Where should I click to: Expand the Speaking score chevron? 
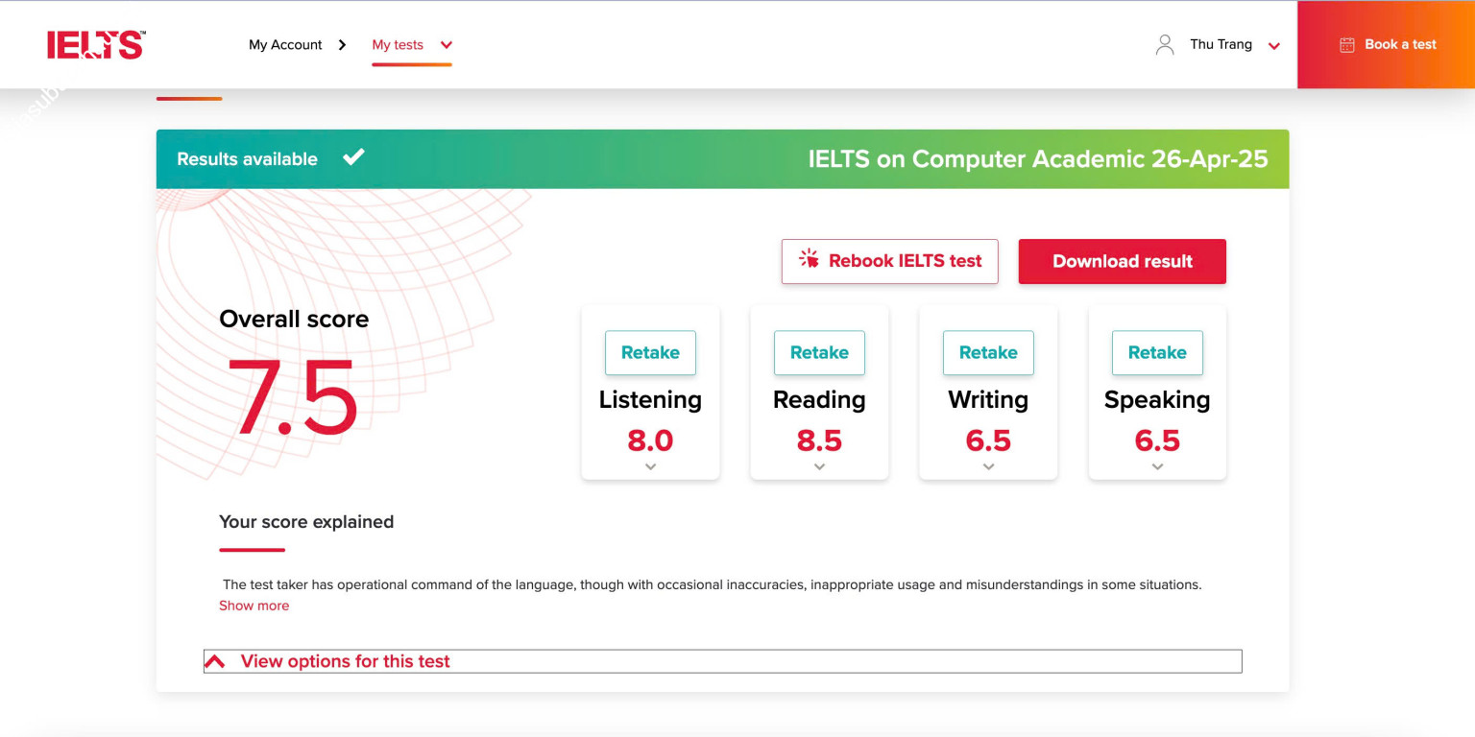(x=1157, y=466)
